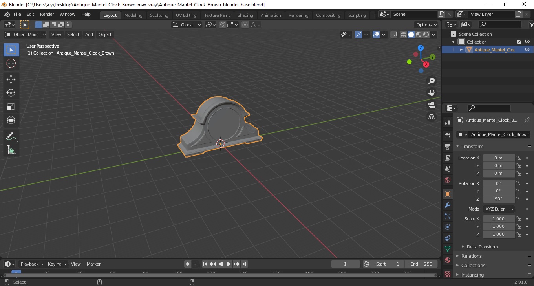Screen dimensions: 534x286
Task: Toggle auto keying record button
Action: (188, 264)
